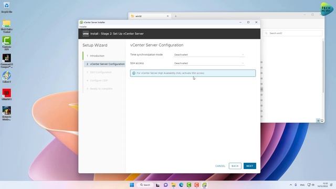This screenshot has height=189, width=336.
Task: Click the ENG language indicator
Action: [302, 185]
